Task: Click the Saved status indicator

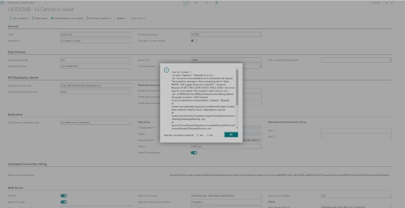Action: 375,3
